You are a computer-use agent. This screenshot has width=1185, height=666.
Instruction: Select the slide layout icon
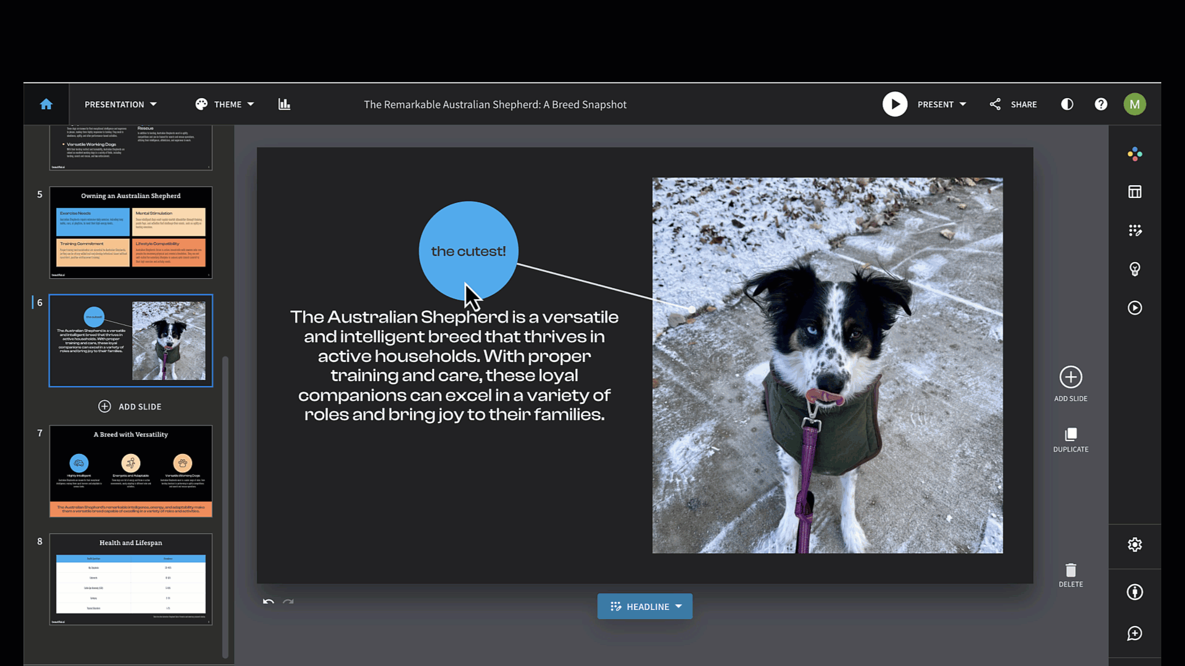[x=1134, y=192]
